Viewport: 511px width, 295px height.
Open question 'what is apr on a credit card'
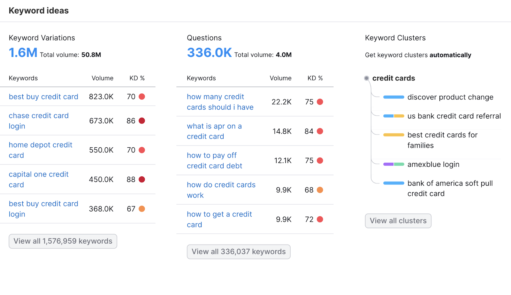tap(214, 131)
